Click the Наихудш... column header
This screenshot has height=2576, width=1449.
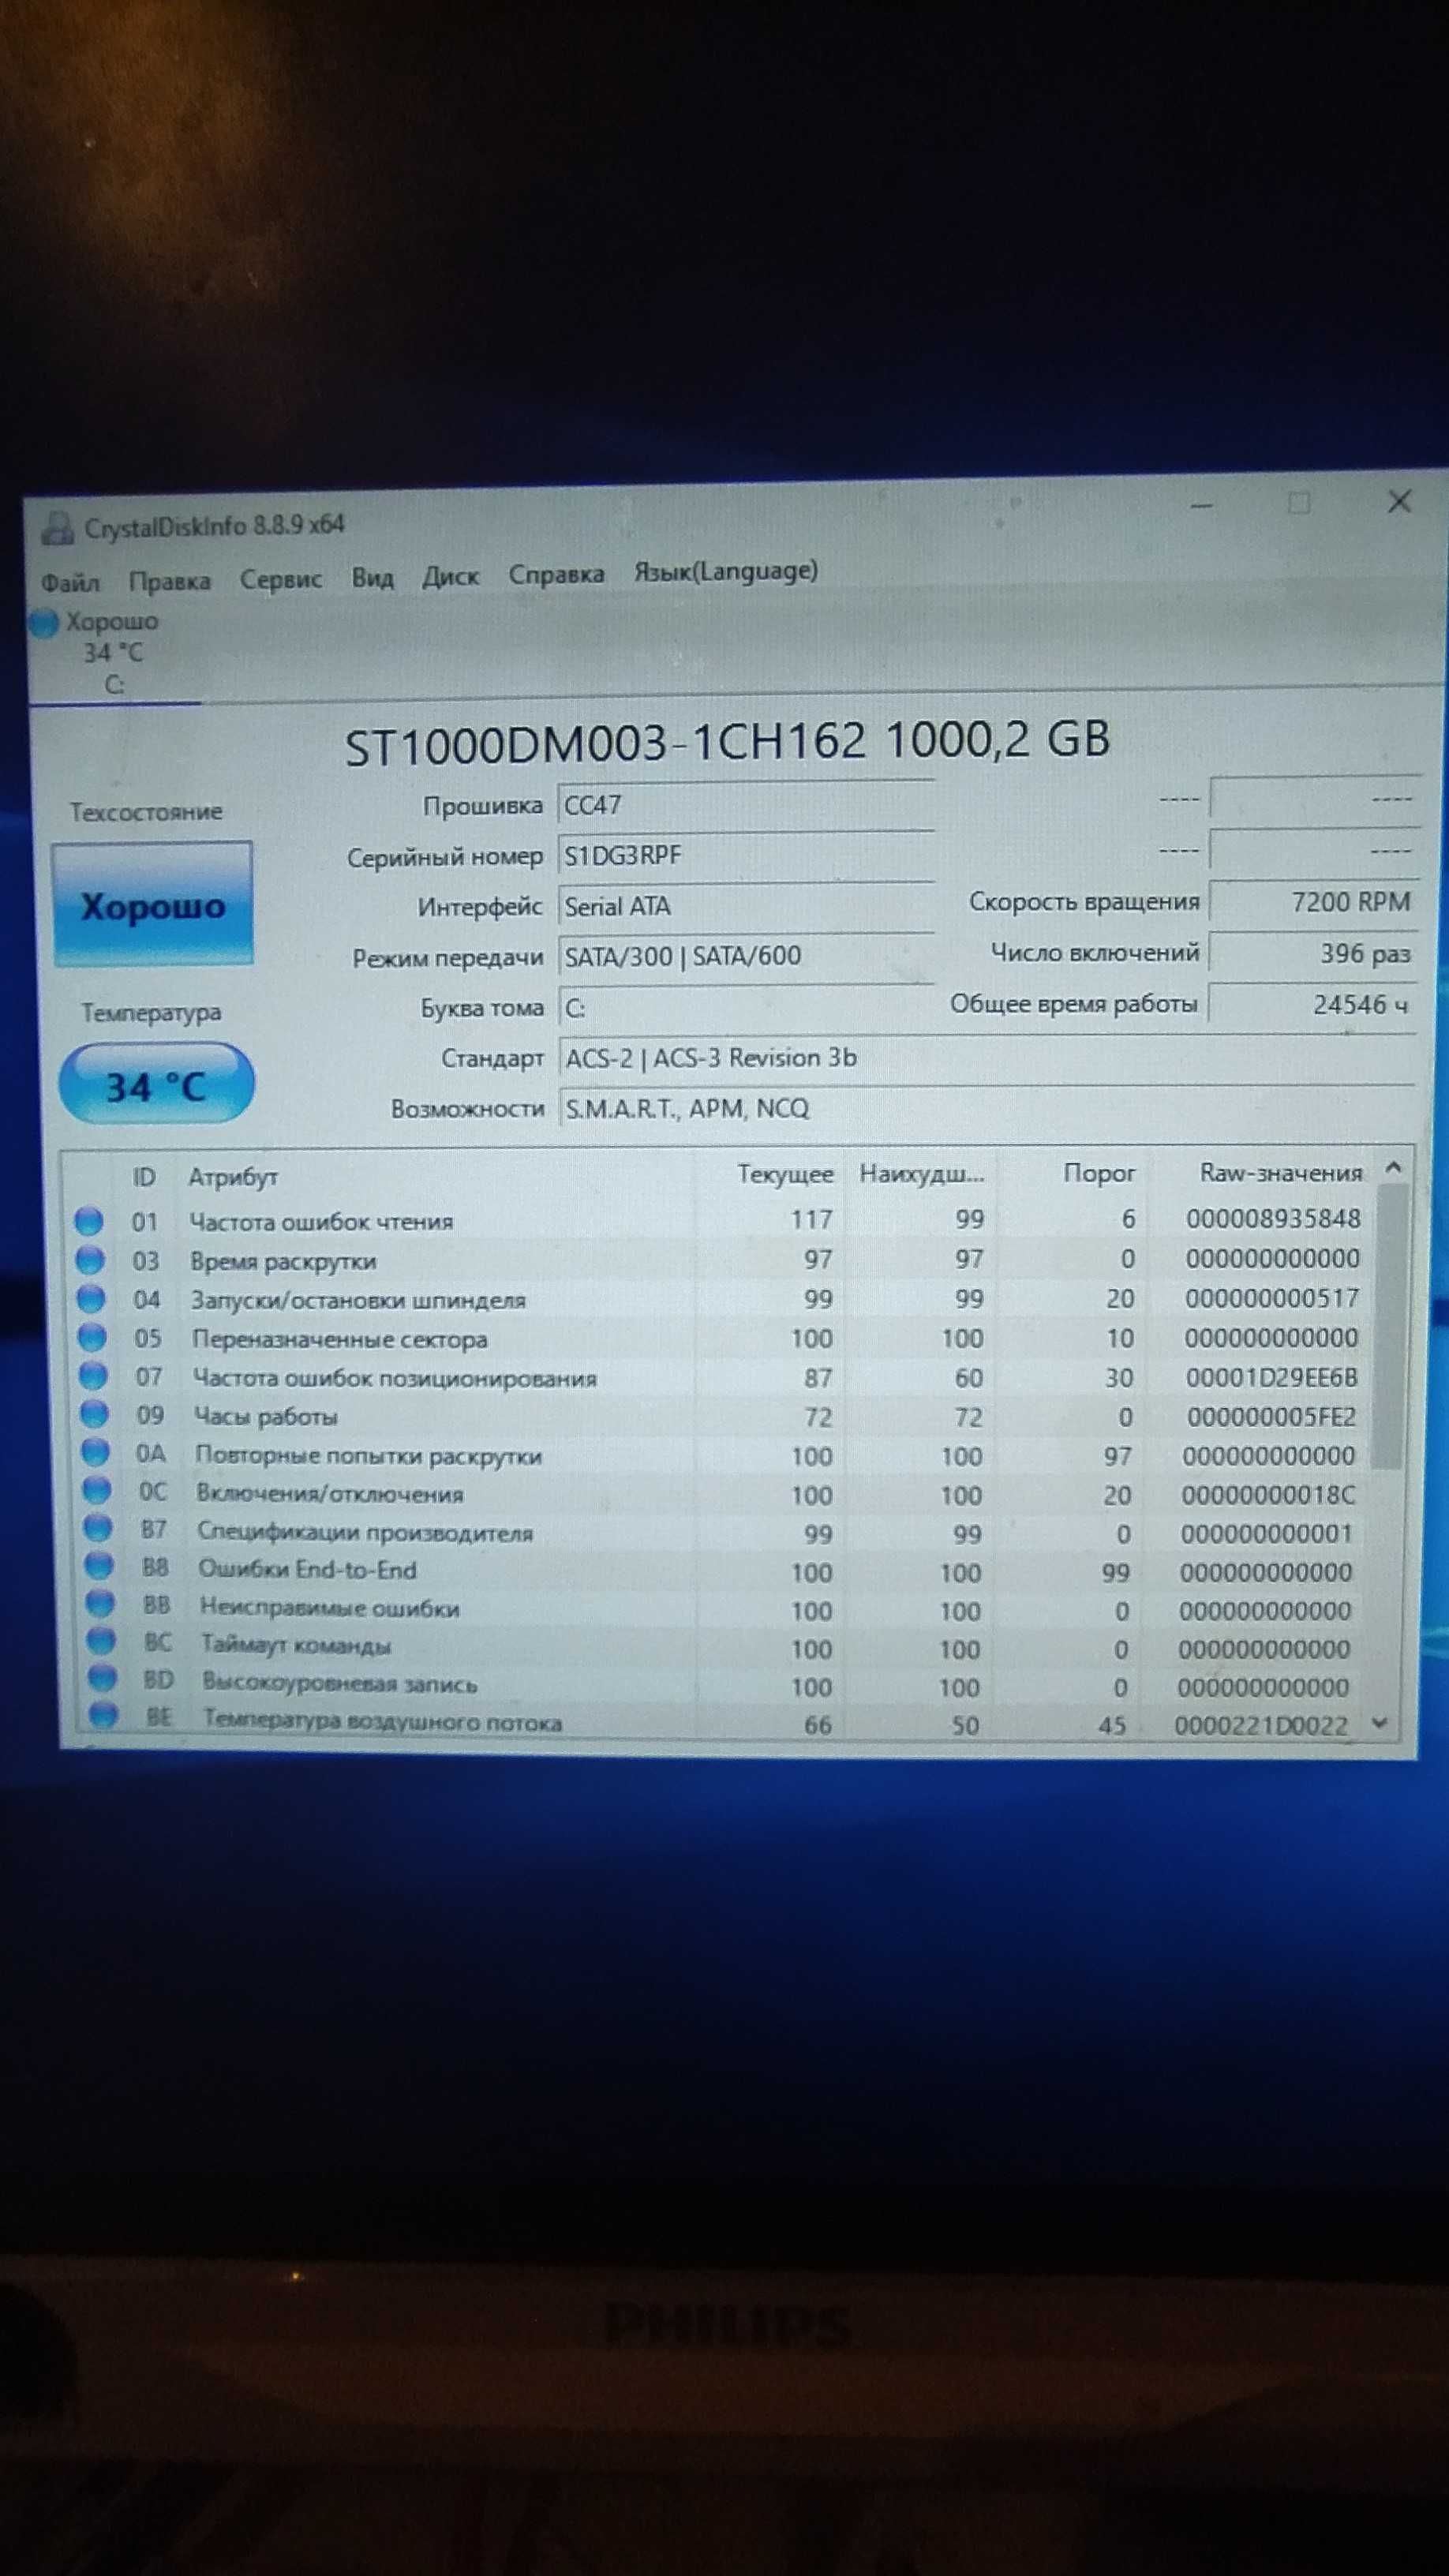click(x=922, y=1173)
